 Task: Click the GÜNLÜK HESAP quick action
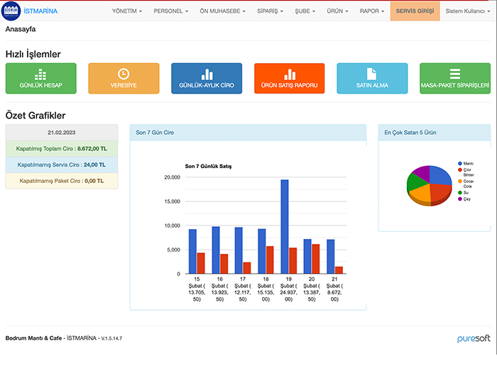(41, 79)
